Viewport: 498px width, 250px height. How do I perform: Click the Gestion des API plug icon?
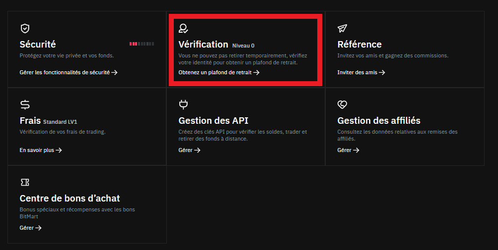[x=183, y=104]
